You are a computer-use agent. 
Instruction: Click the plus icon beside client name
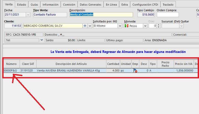[x=85, y=26]
